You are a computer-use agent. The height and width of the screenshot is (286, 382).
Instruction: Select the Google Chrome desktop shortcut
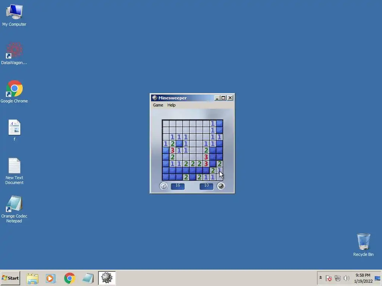coord(14,92)
